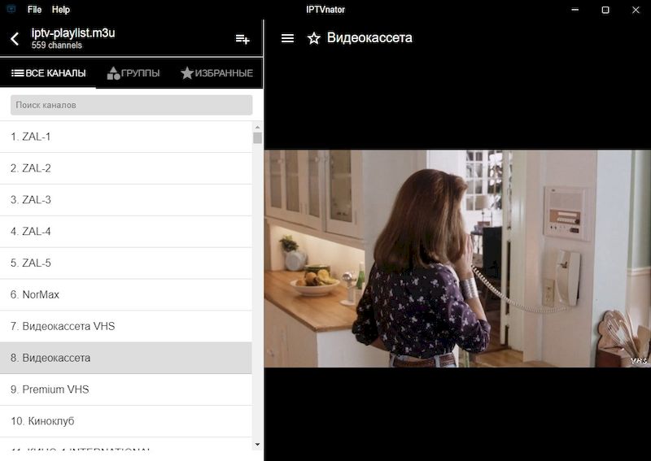Open the IPTVnator app icon menu
This screenshot has width=651, height=461.
click(x=11, y=9)
